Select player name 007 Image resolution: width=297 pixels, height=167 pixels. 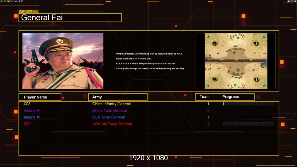point(27,124)
